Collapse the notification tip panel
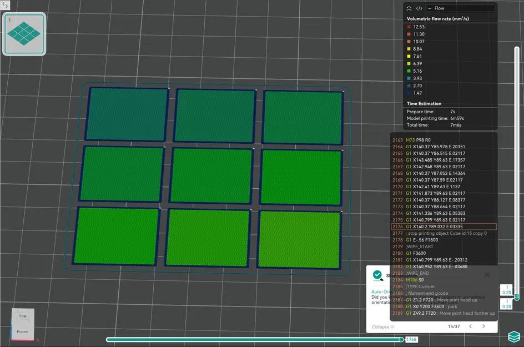 (x=382, y=327)
